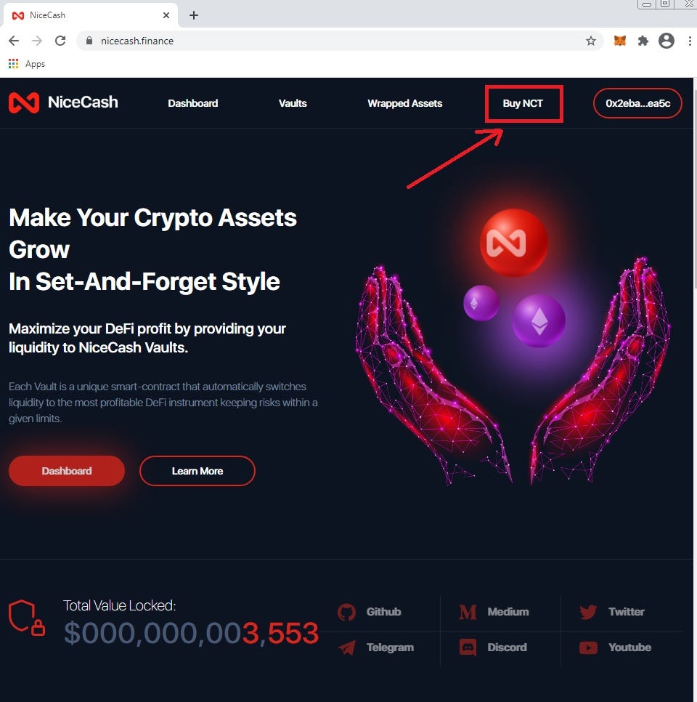Viewport: 697px width, 702px height.
Task: Click the Learn More button
Action: (x=197, y=471)
